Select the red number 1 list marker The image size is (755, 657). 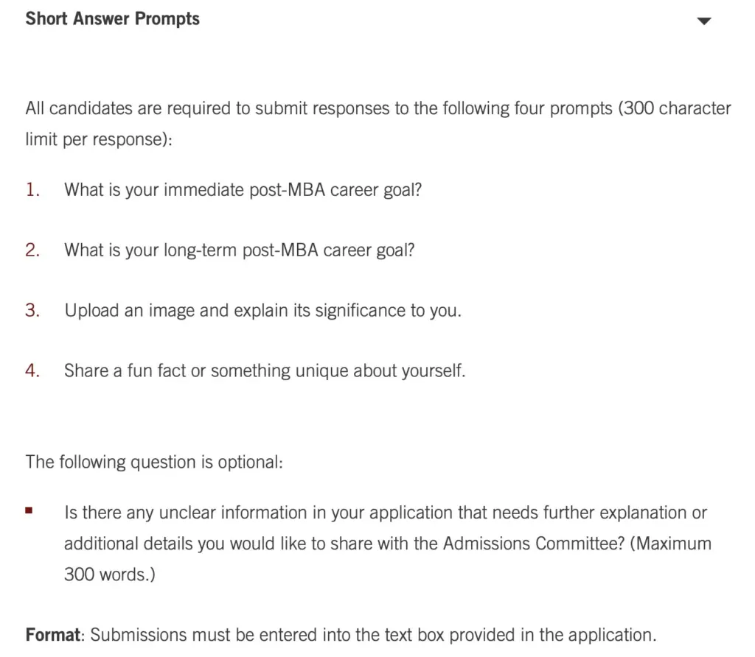32,189
